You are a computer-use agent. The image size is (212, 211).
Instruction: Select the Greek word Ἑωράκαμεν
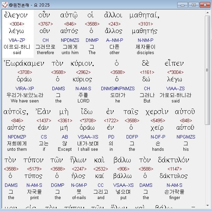coord(24,63)
